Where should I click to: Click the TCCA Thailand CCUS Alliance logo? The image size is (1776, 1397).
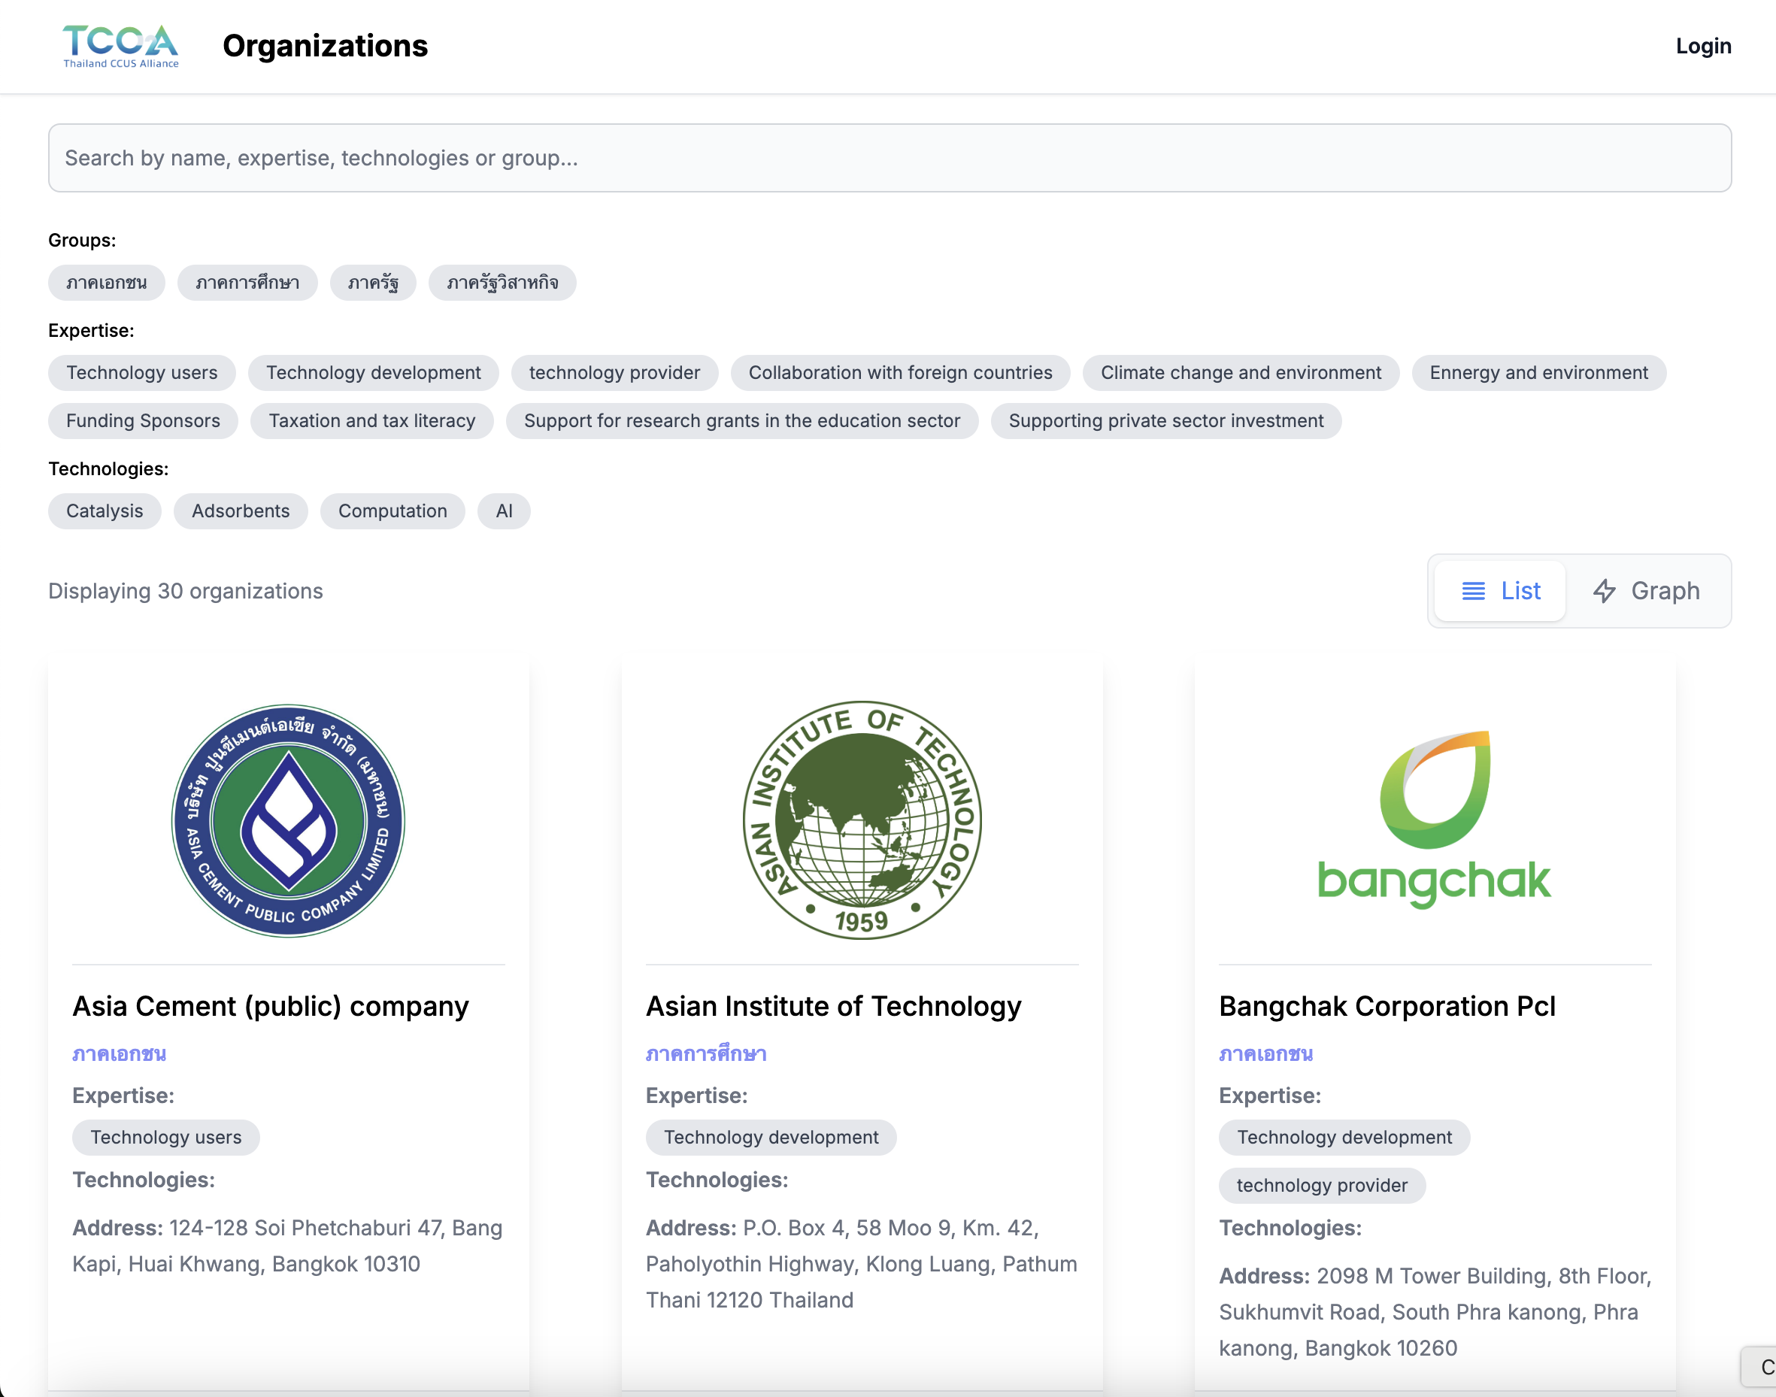tap(121, 46)
